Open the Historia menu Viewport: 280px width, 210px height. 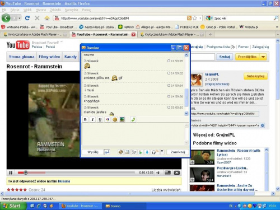pyautogui.click(x=41, y=10)
